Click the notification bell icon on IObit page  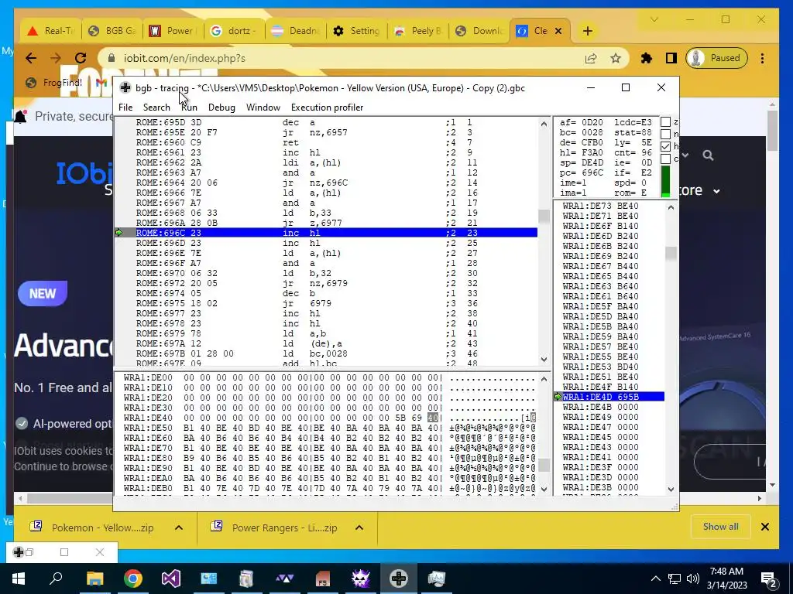tap(20, 117)
